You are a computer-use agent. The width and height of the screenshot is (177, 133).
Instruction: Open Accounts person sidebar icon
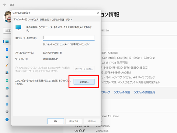click(7, 81)
